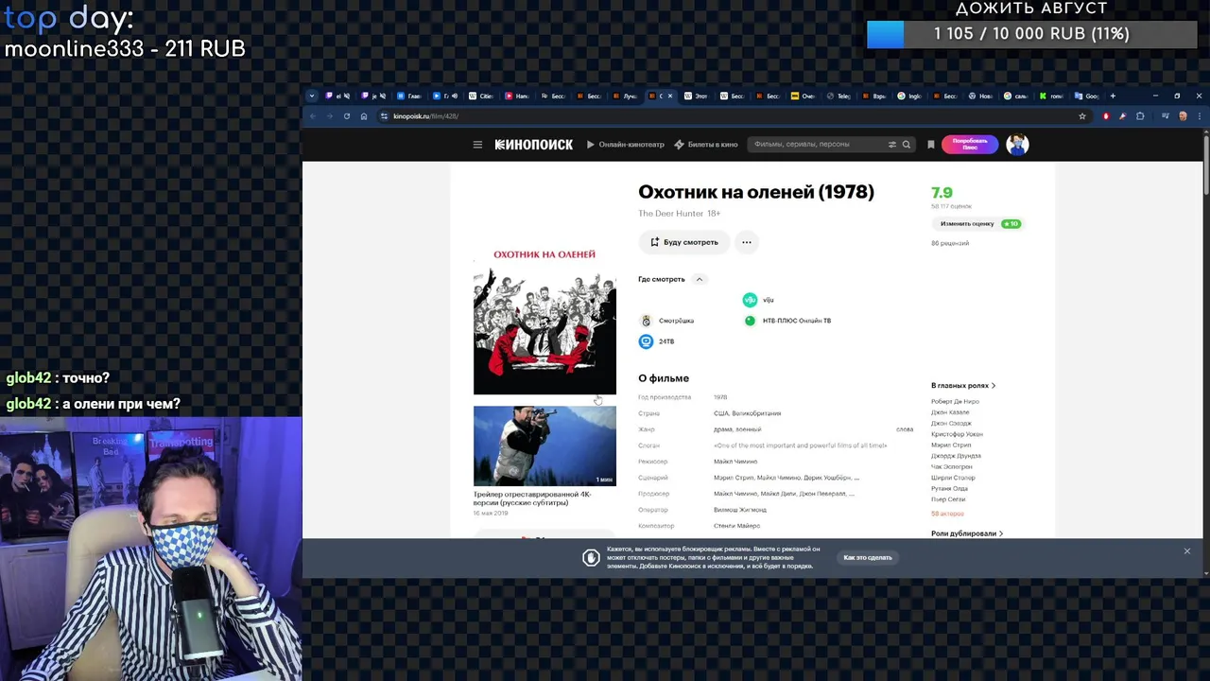The height and width of the screenshot is (681, 1210).
Task: Open a new browser tab
Action: pyautogui.click(x=1113, y=96)
